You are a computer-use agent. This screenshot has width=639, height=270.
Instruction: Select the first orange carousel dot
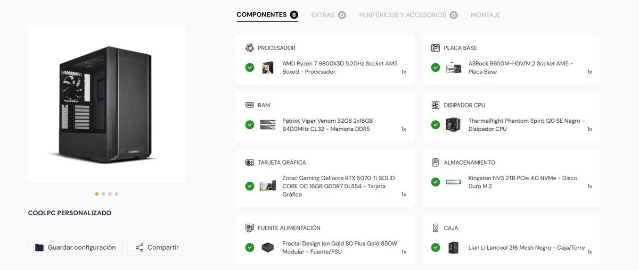(x=97, y=194)
